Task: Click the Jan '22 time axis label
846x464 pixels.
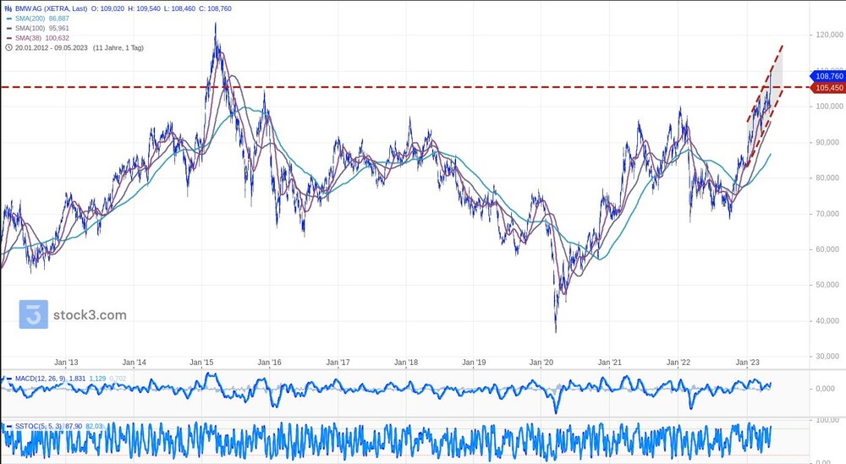Action: coord(678,362)
